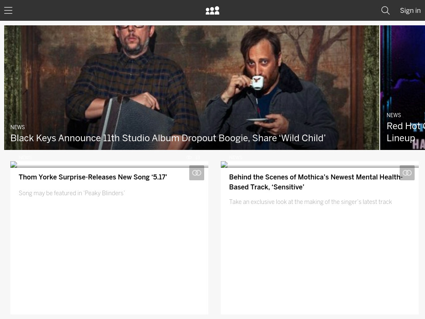
Task: Open search with the magnifier icon
Action: pyautogui.click(x=385, y=10)
